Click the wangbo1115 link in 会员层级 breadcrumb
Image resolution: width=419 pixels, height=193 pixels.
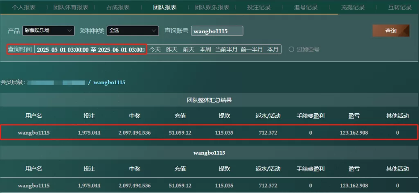(109, 83)
